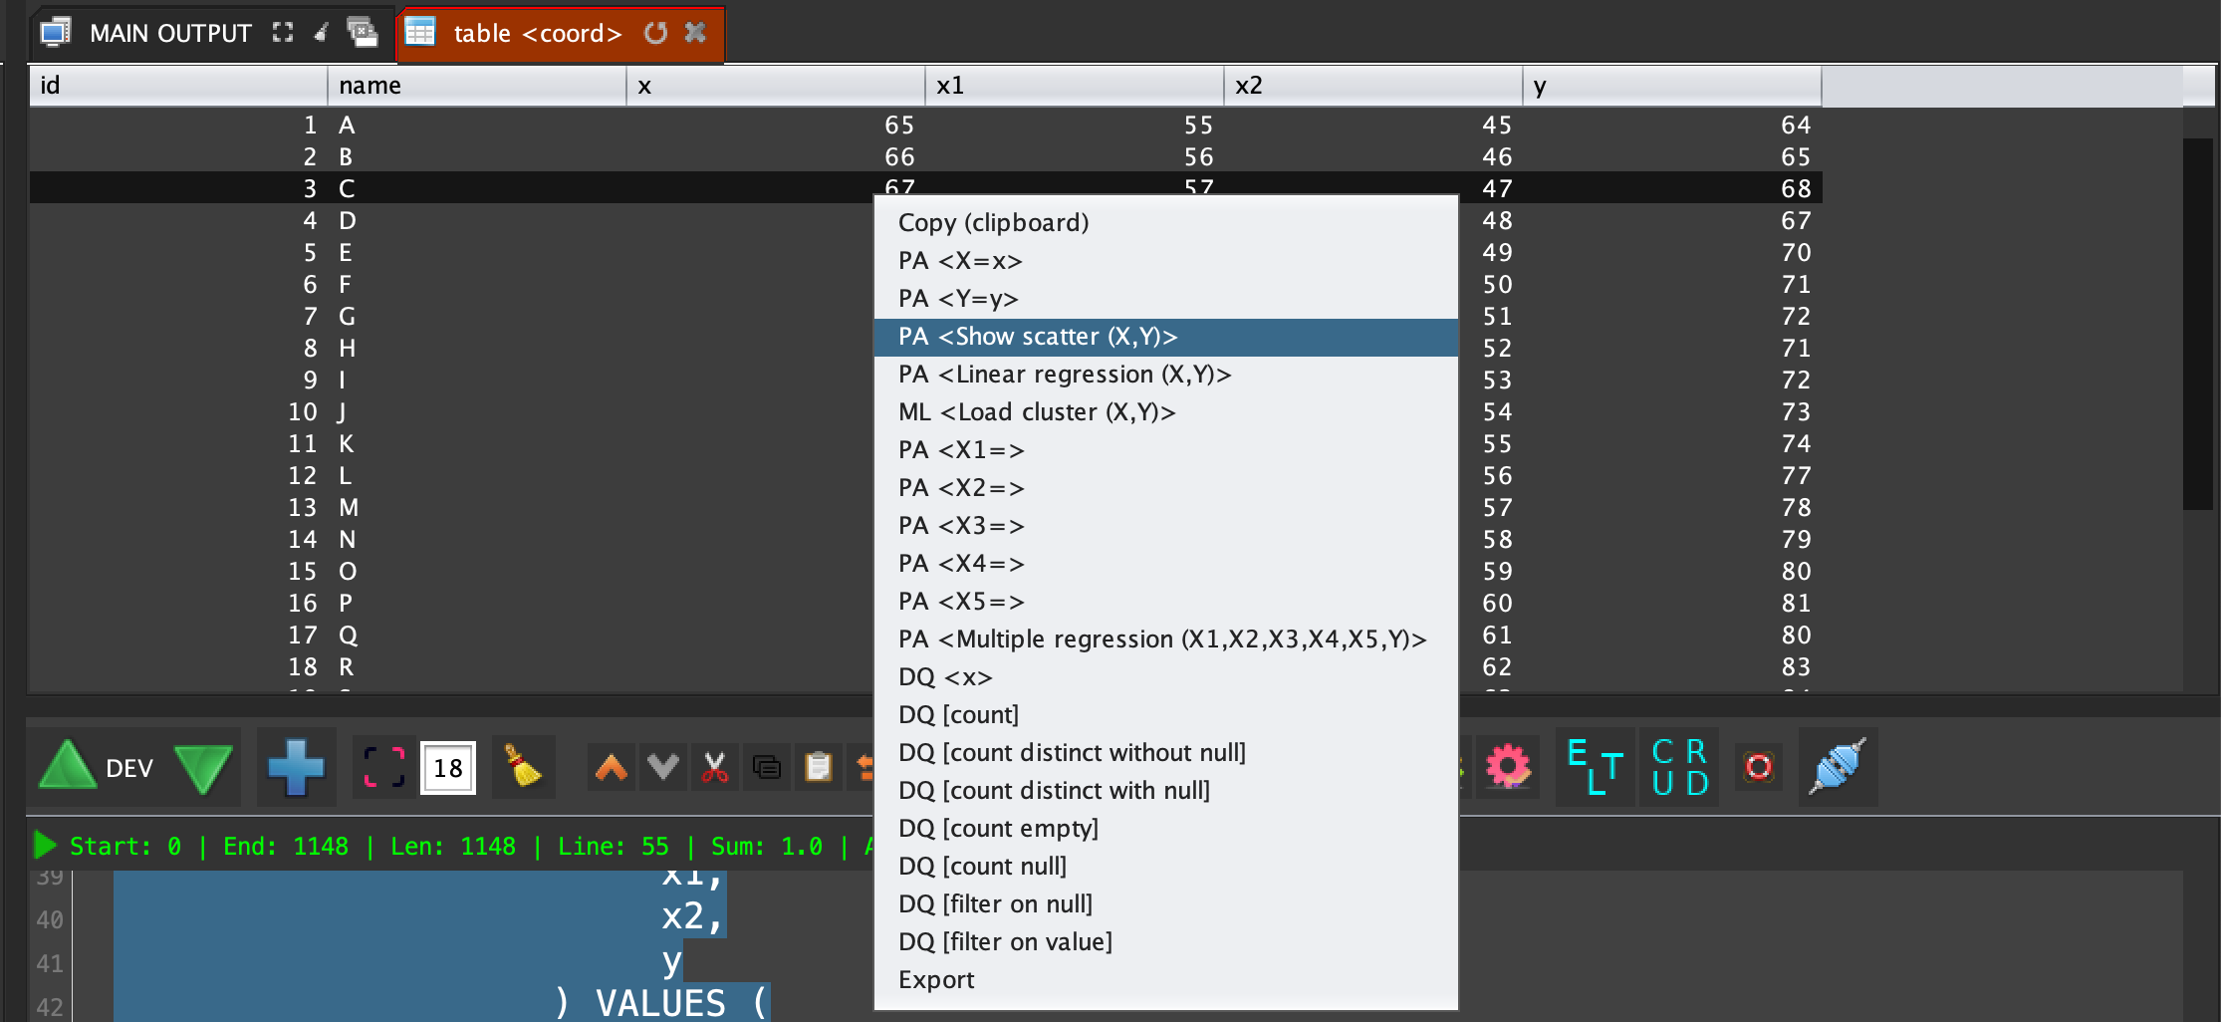Click the blue plus add icon

pos(296,767)
